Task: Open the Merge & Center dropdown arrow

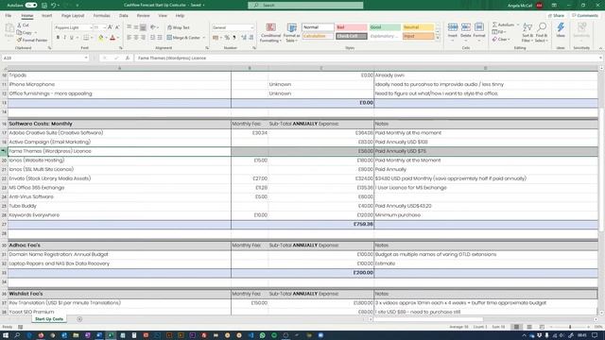Action: click(x=204, y=38)
